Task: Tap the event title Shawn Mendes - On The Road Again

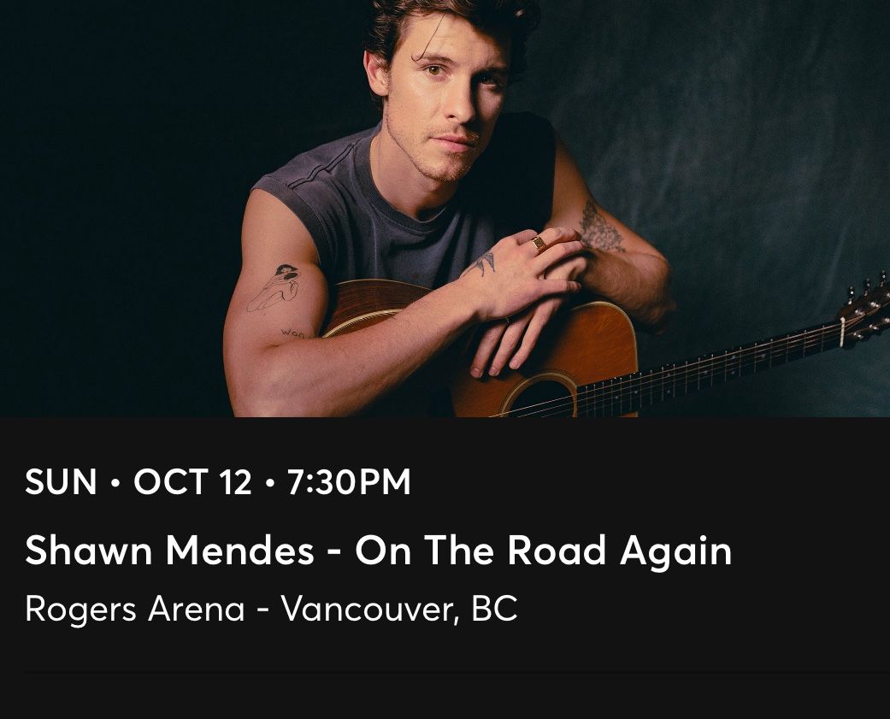Action: pos(379,551)
